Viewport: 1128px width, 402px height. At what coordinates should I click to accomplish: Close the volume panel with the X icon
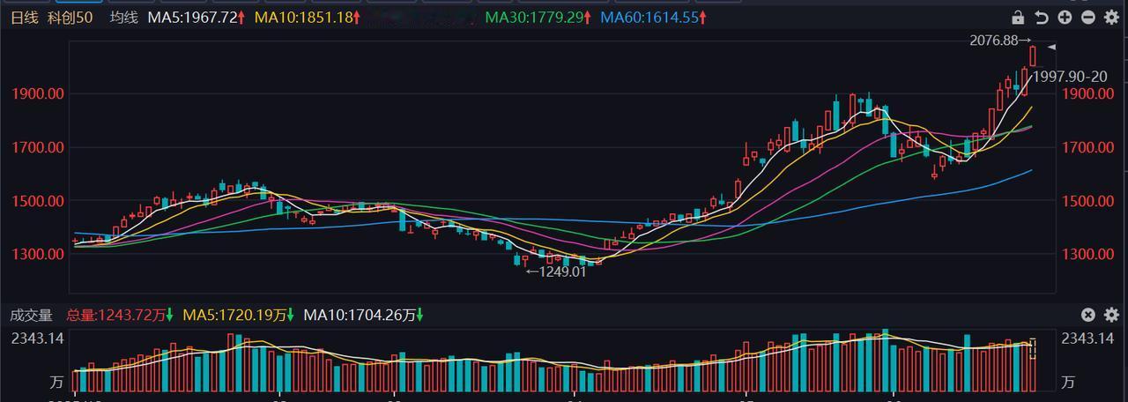tap(1087, 315)
